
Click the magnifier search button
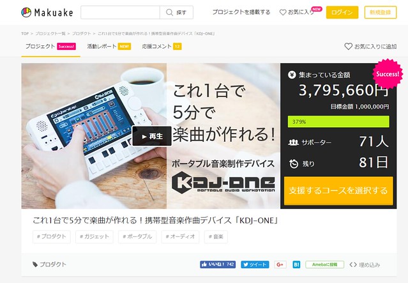176,13
